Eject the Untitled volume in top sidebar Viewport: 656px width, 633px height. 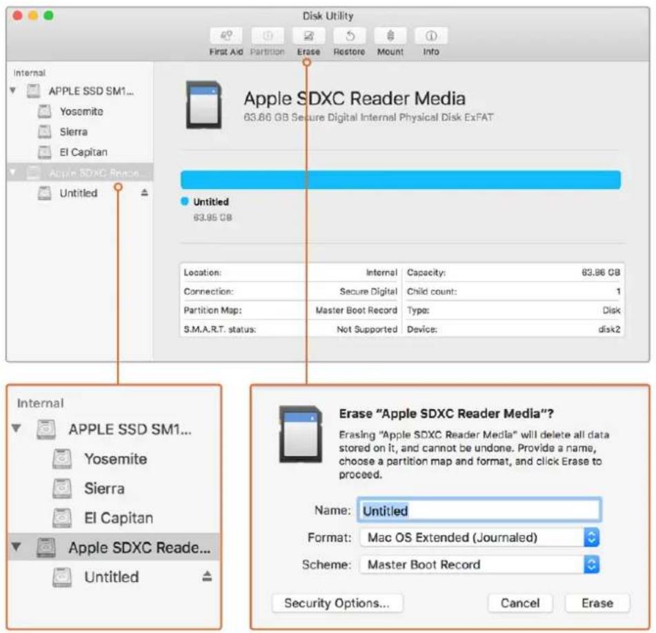[144, 192]
